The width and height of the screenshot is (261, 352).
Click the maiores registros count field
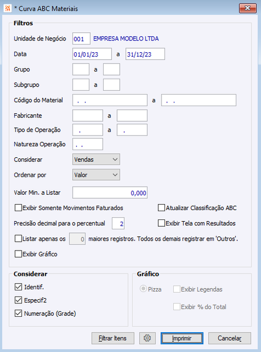pos(77,239)
